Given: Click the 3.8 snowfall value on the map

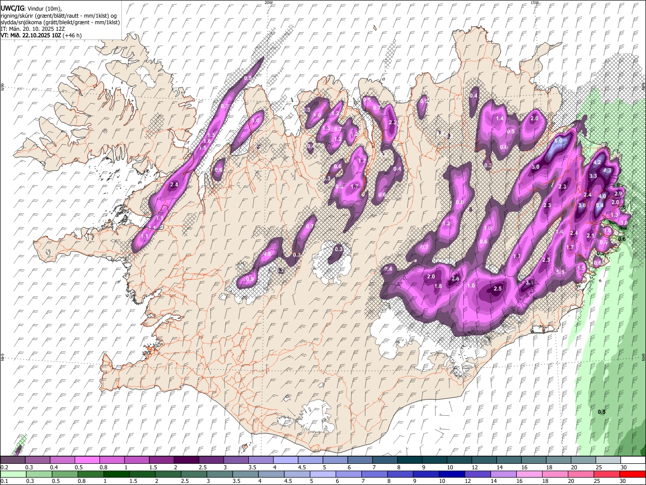Looking at the screenshot, I should point(582,206).
